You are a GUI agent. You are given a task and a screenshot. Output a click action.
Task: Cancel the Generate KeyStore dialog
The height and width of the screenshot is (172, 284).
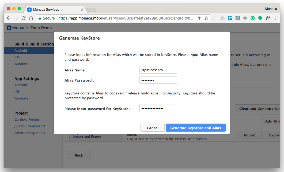click(153, 128)
